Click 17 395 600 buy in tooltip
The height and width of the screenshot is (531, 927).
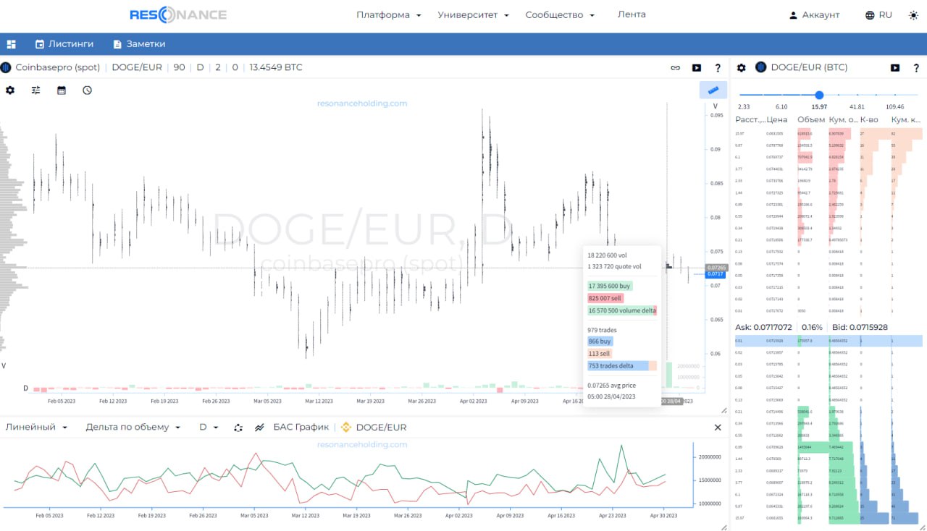[x=609, y=286]
